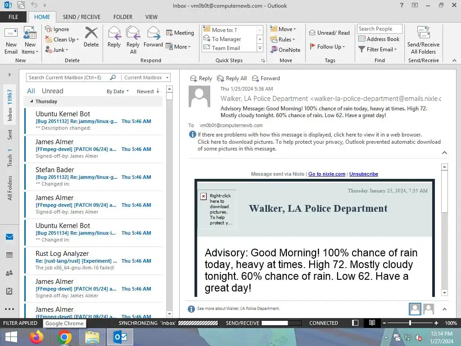This screenshot has height=346, width=461.
Task: Click Reply in reading pane
Action: (201, 78)
